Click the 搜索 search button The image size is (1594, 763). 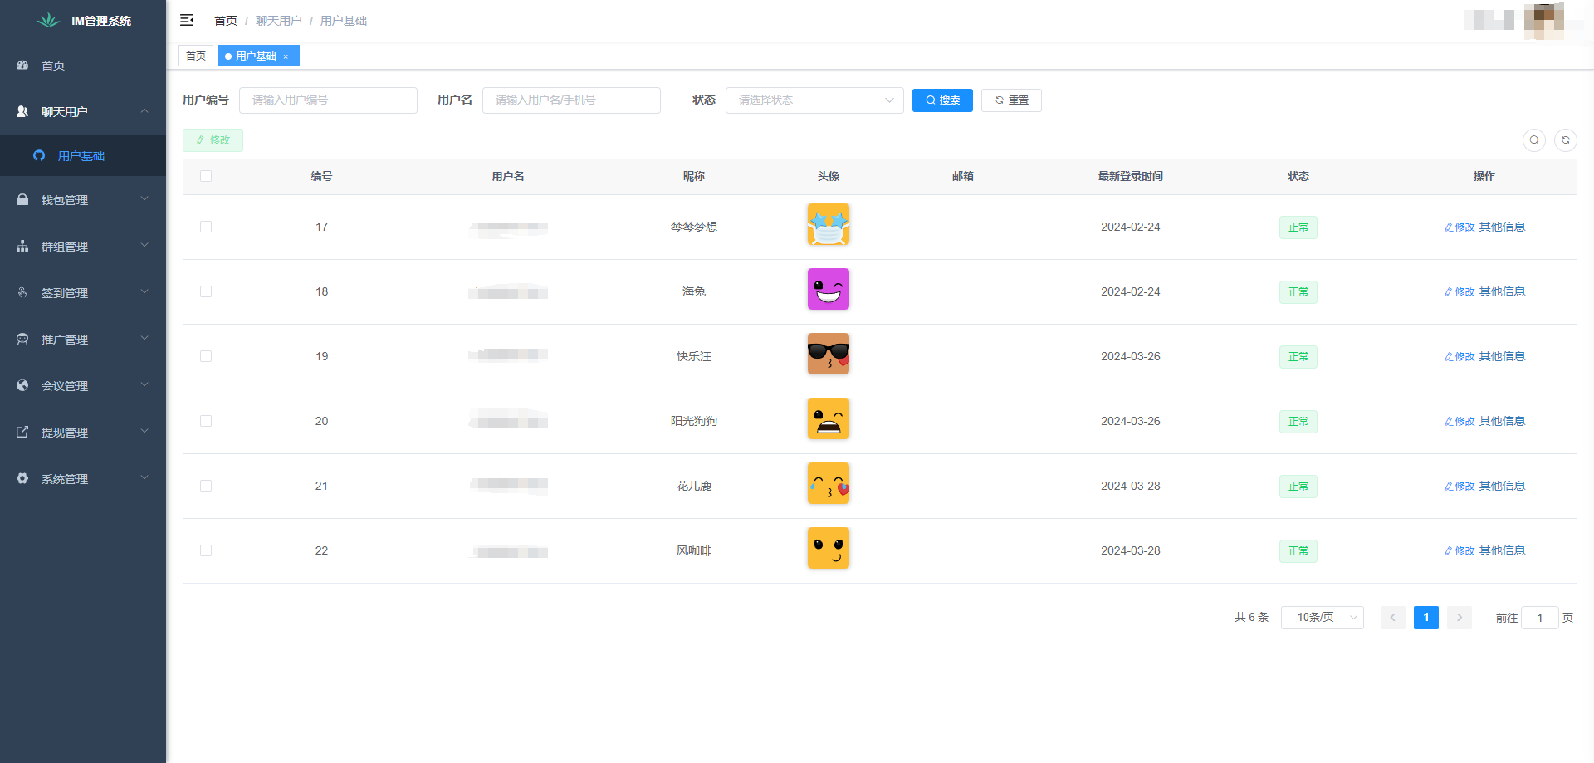click(942, 100)
